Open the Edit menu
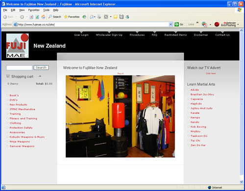245x191 pixels. [13, 10]
